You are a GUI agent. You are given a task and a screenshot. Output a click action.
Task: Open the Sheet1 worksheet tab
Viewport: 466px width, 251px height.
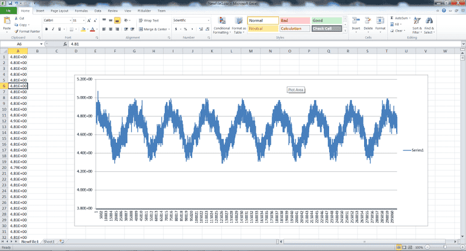click(49, 241)
